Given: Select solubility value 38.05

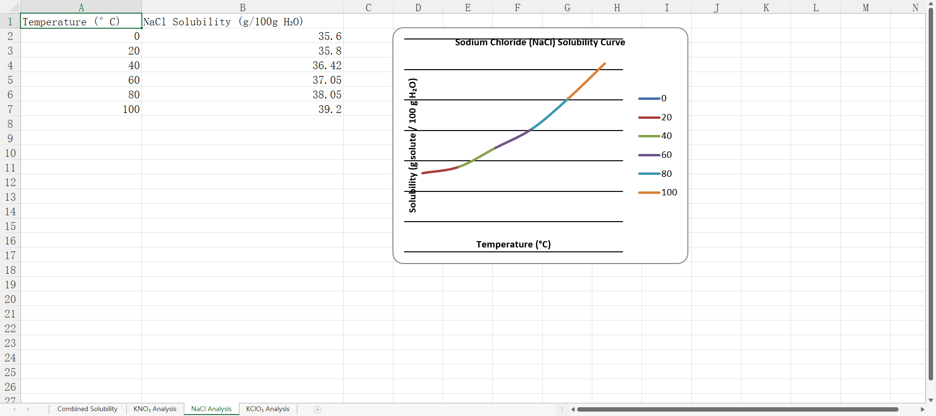Looking at the screenshot, I should (x=242, y=95).
